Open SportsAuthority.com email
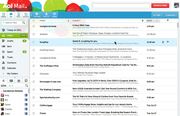Viewport: 180px width, 116px height. [103, 97]
